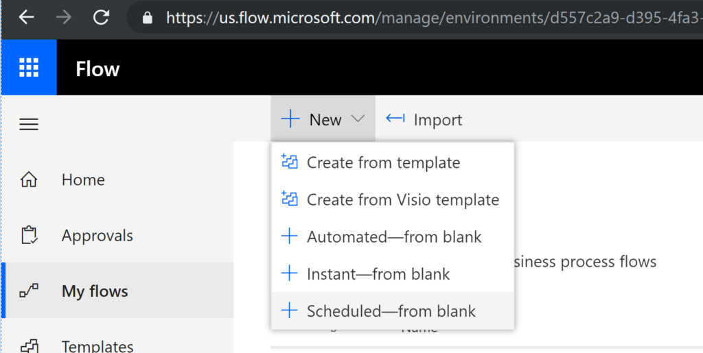Pick Automated—from blank option
Viewport: 703px width, 353px height.
tap(394, 237)
